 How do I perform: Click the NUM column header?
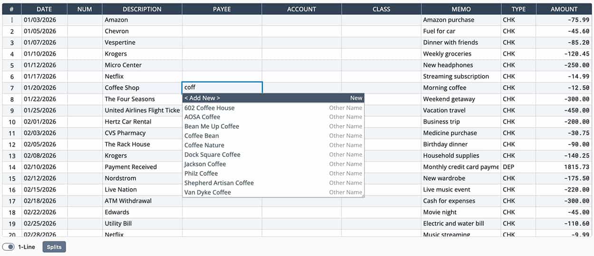[x=85, y=9]
